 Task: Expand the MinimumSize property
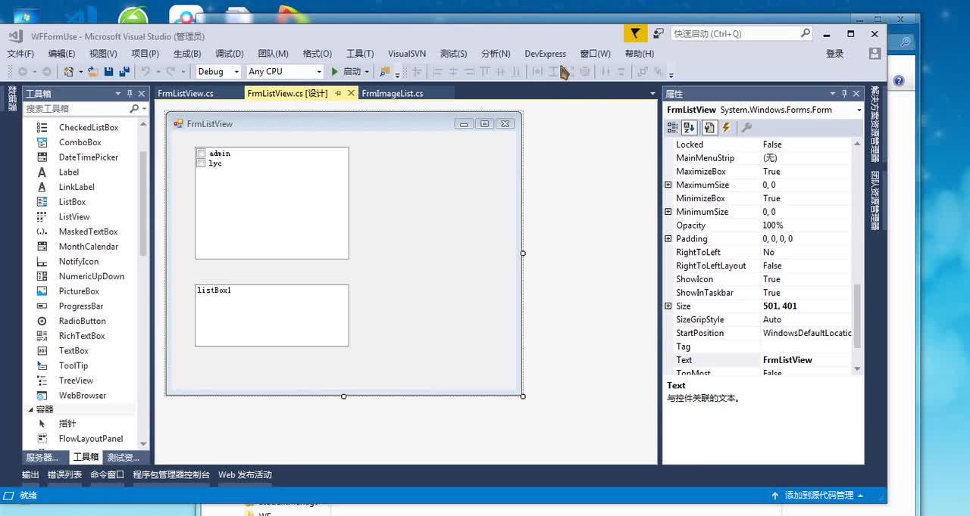point(668,212)
